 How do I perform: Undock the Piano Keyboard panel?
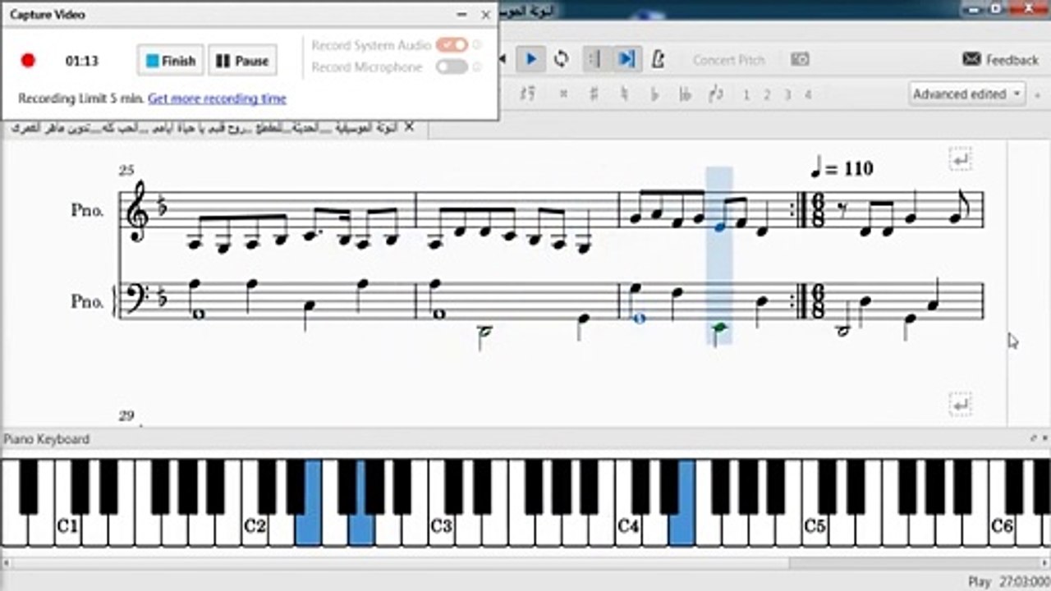(x=1034, y=439)
